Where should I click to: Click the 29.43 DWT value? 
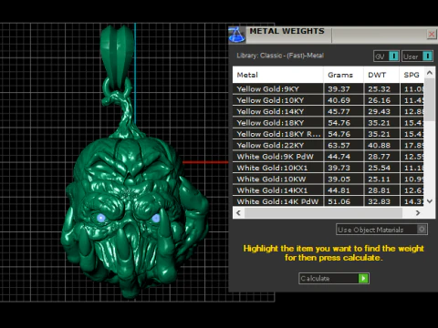pyautogui.click(x=379, y=112)
